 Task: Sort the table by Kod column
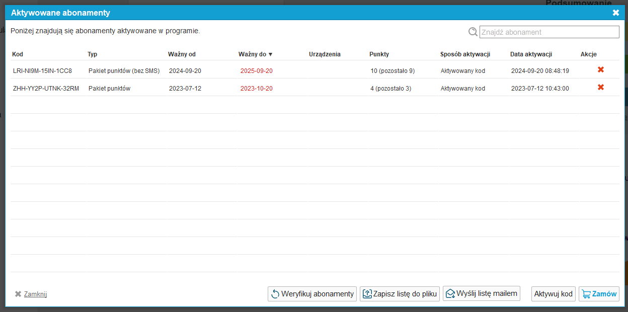[18, 54]
